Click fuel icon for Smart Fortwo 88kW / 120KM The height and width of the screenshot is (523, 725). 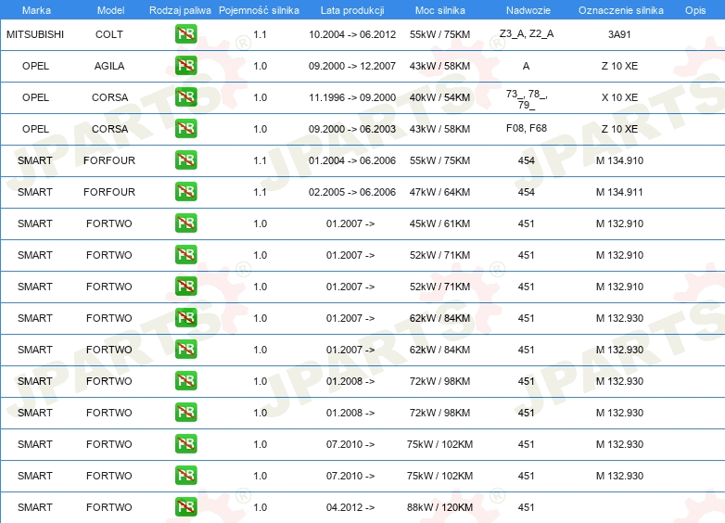[185, 507]
